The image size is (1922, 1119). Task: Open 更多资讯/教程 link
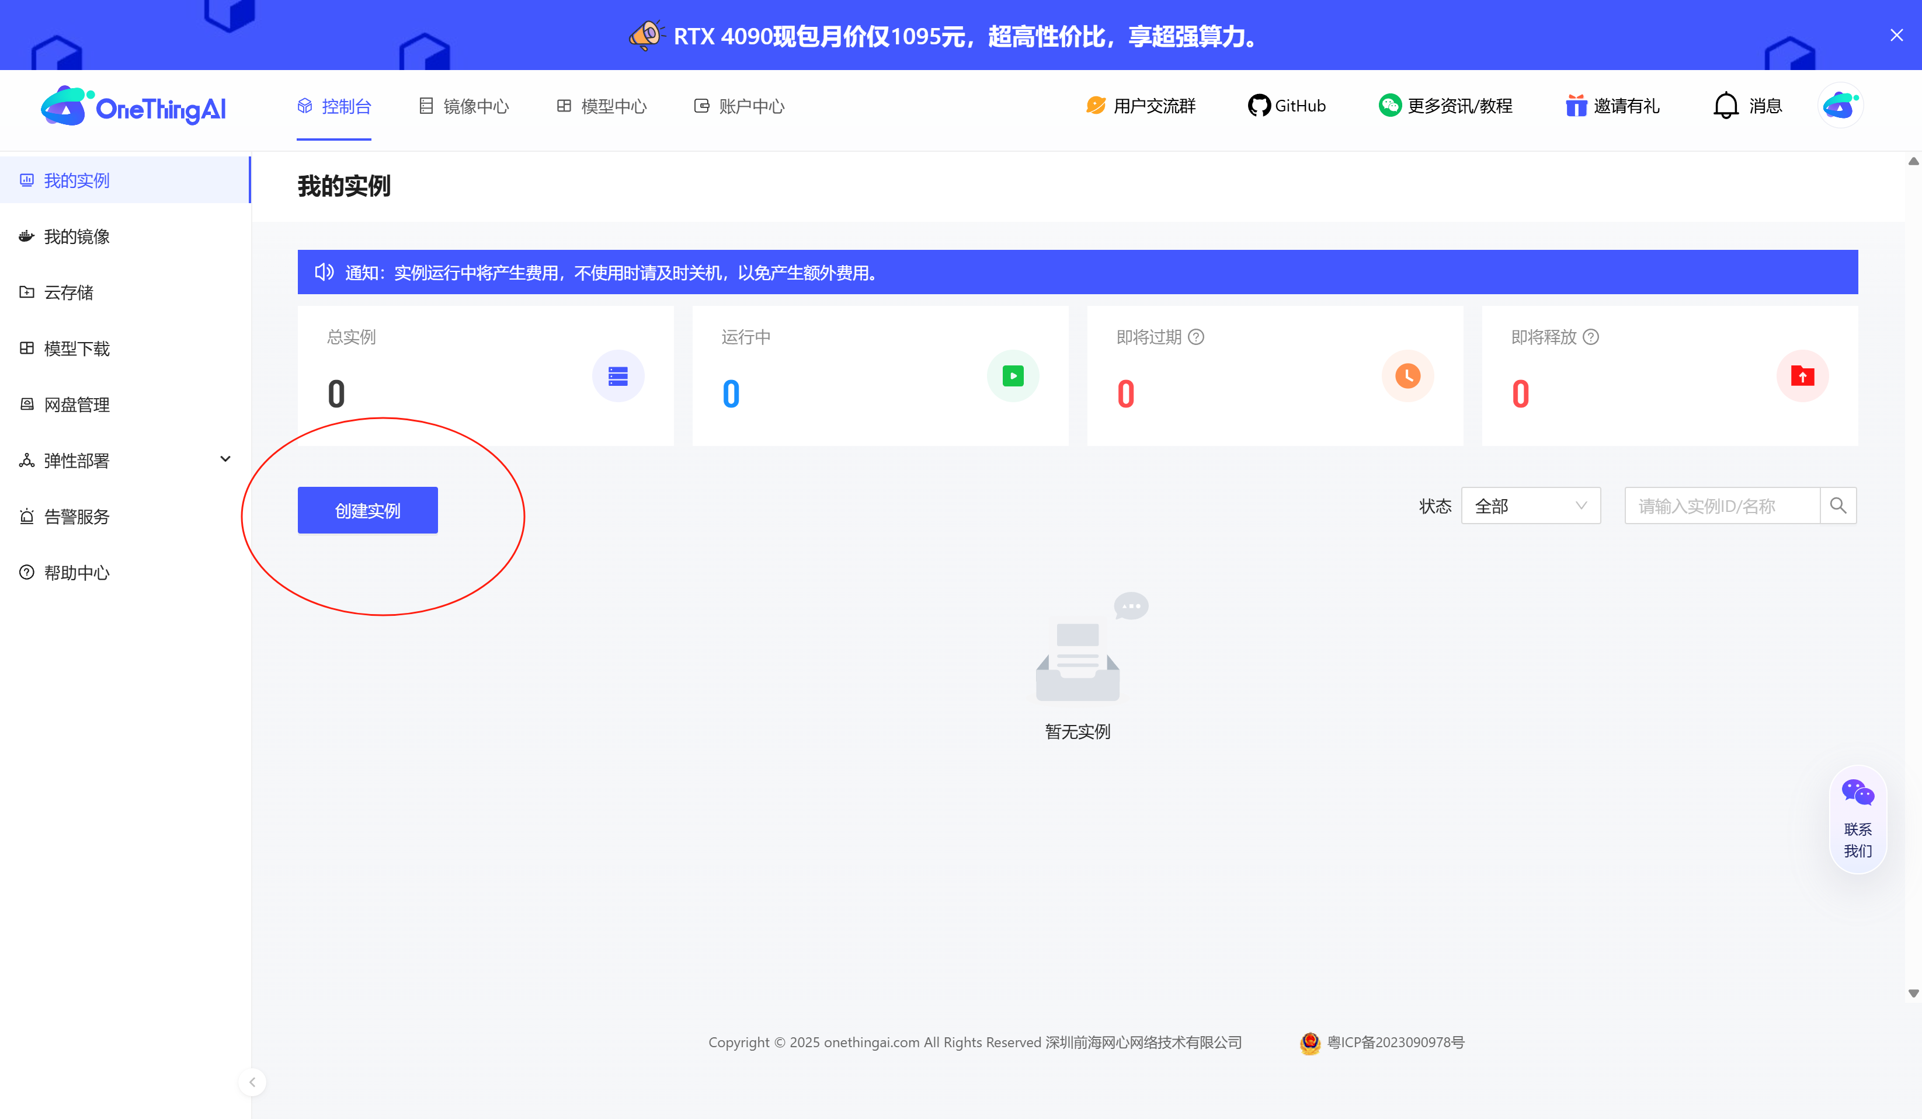(x=1445, y=106)
